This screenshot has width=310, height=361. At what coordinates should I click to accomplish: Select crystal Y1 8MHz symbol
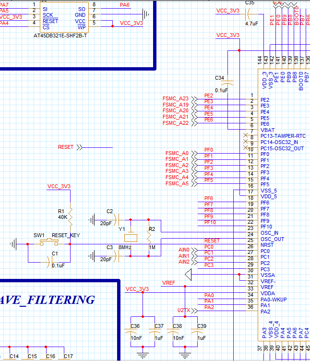click(x=131, y=238)
